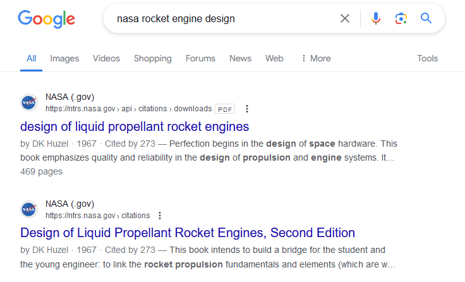465x282 pixels.
Task: Go to the News tab
Action: [240, 58]
